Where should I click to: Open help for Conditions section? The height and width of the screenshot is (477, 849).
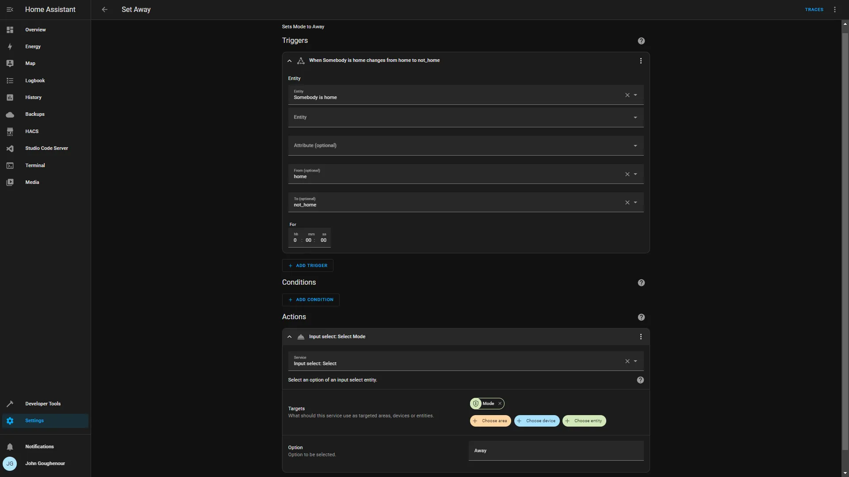coord(641,282)
